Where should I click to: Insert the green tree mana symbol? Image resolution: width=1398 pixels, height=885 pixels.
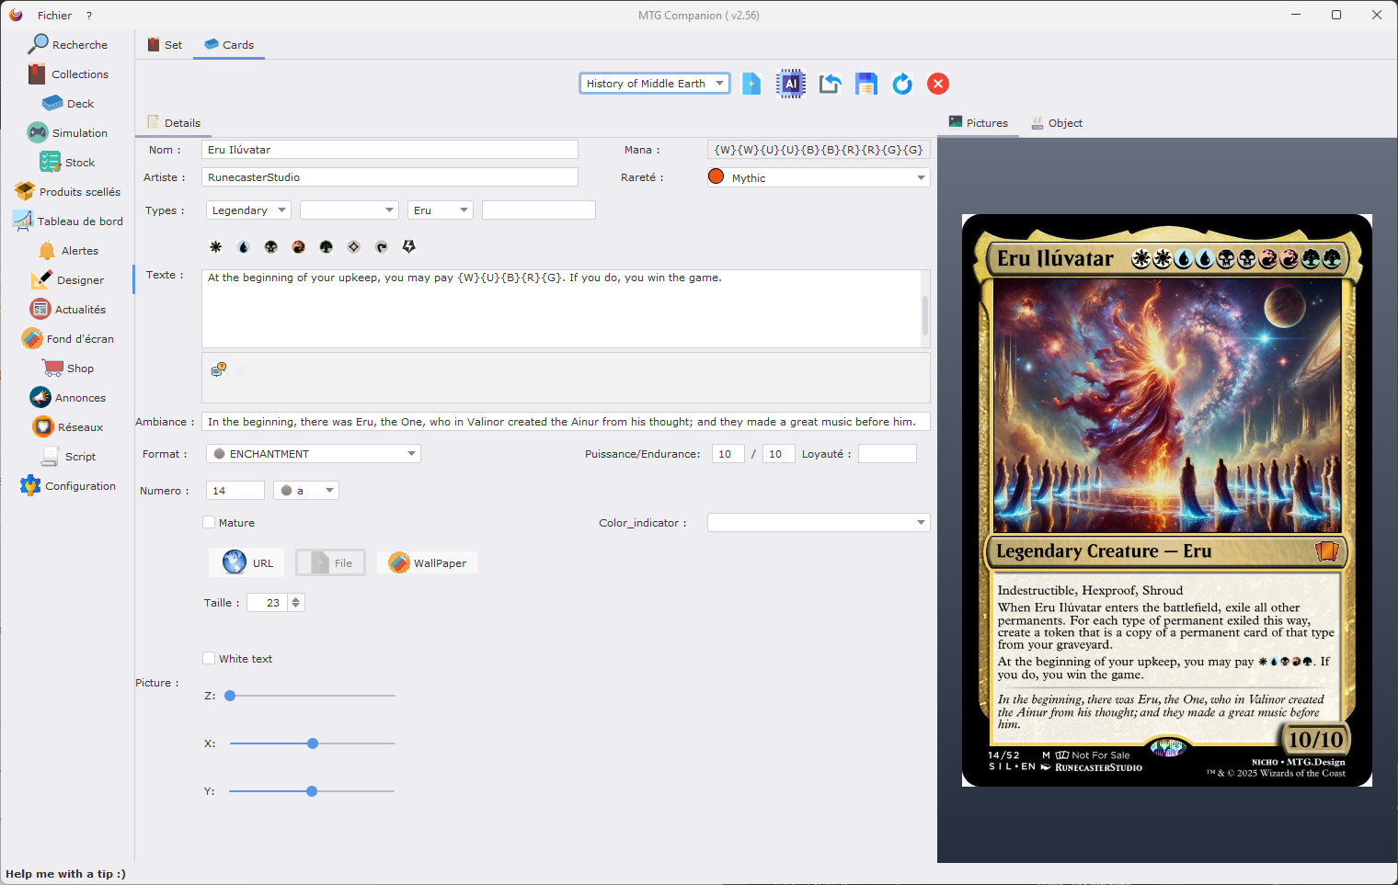[327, 246]
